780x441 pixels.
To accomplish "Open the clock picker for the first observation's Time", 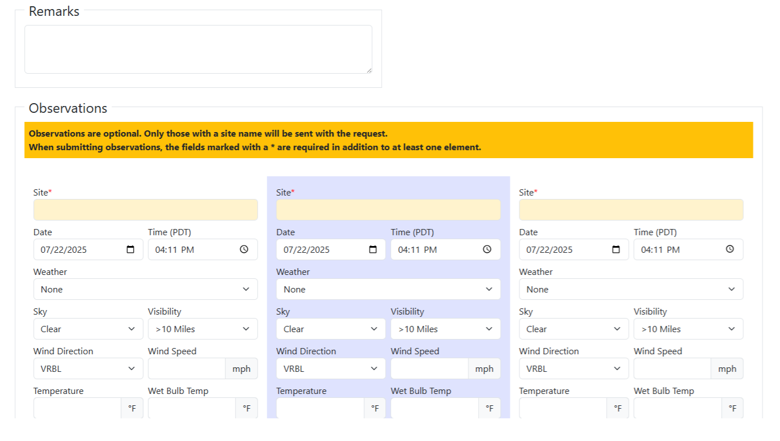I will [x=244, y=249].
